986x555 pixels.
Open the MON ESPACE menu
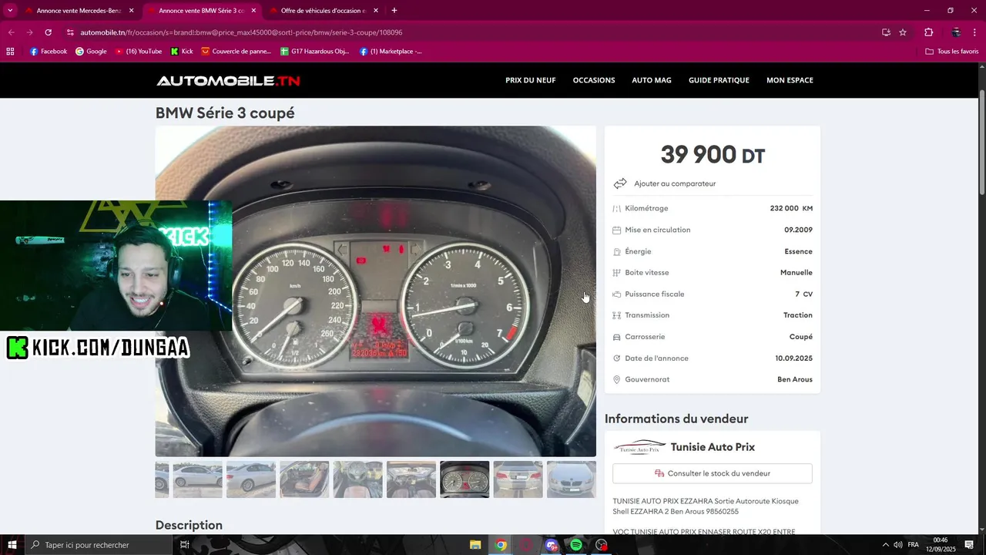[790, 80]
